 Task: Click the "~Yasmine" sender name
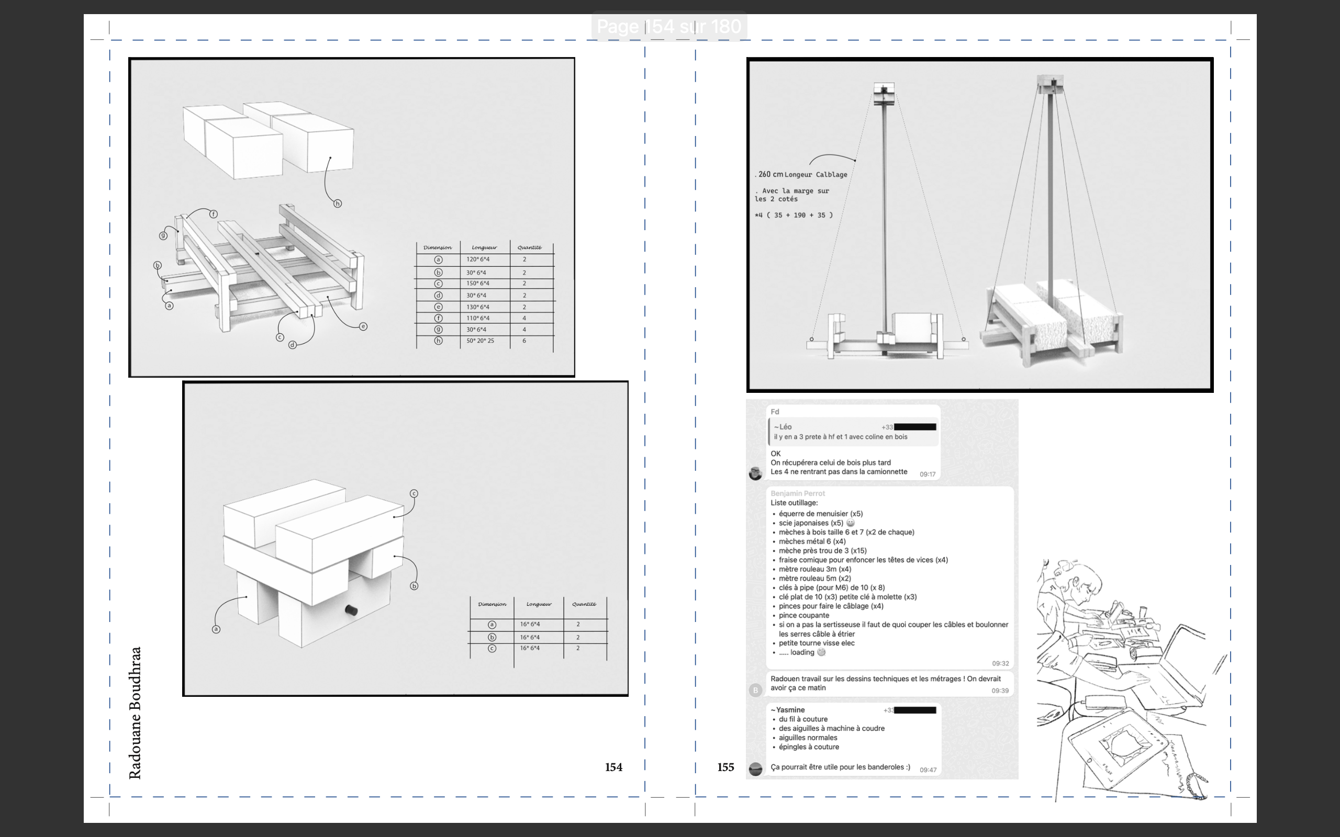[x=788, y=710]
